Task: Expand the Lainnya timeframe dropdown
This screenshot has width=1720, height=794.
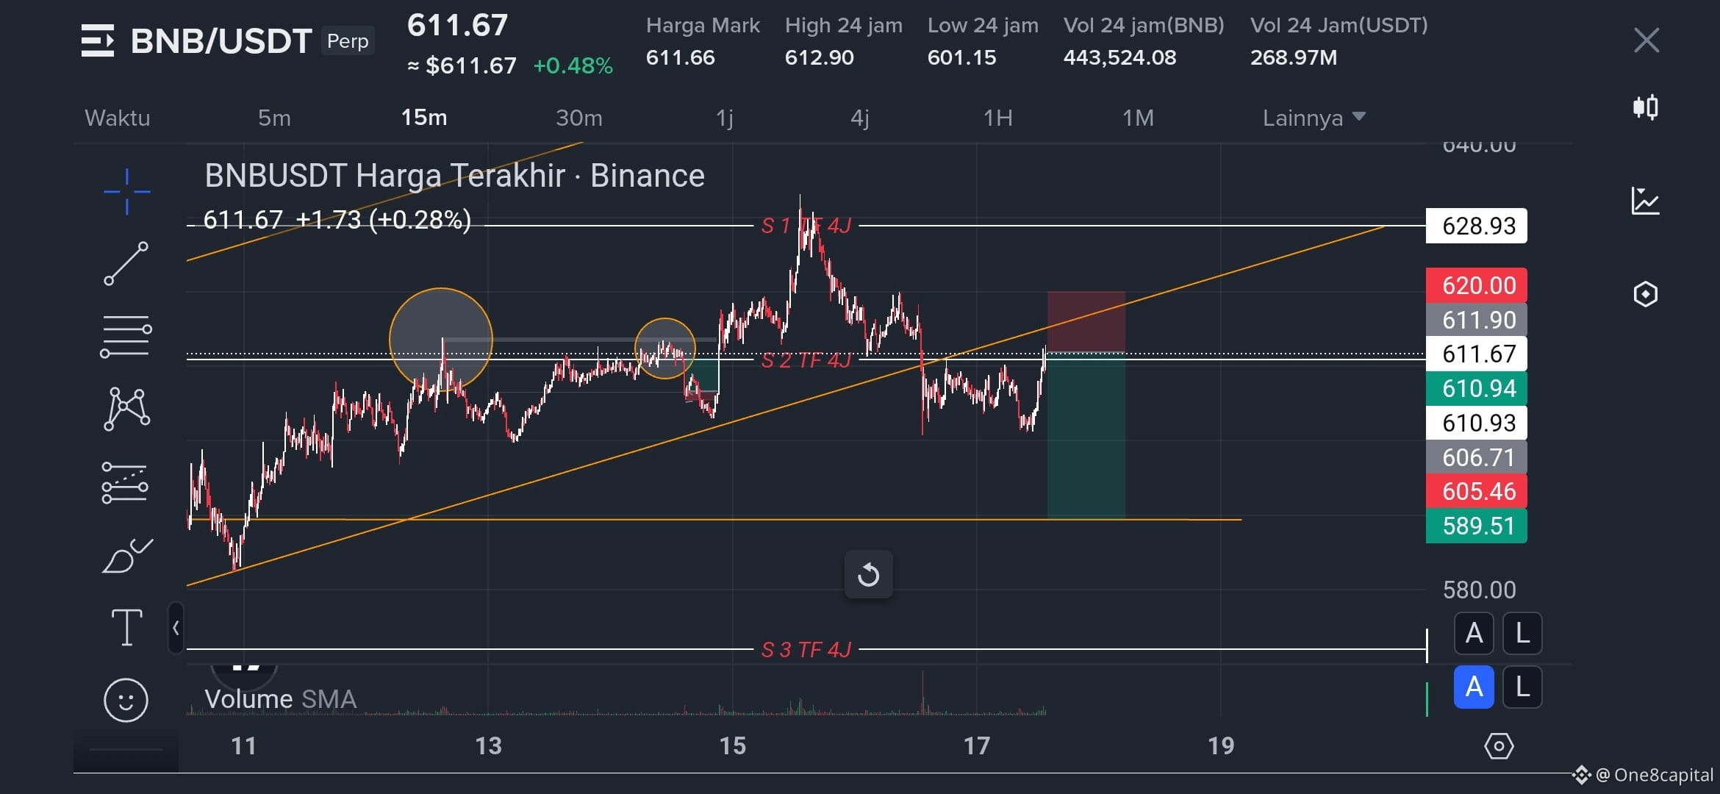Action: pos(1314,118)
